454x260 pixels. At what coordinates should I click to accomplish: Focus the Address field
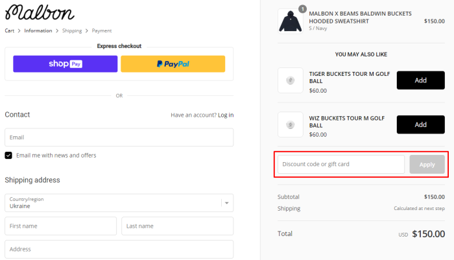(119, 249)
